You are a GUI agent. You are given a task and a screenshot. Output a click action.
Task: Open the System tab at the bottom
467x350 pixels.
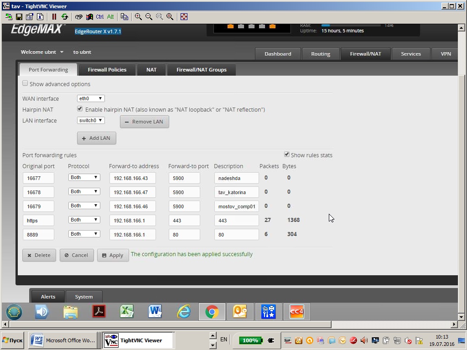point(84,297)
